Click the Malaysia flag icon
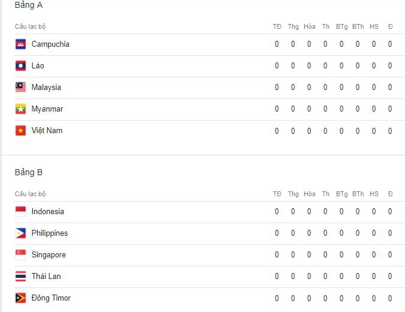The width and height of the screenshot is (405, 312). coord(20,87)
